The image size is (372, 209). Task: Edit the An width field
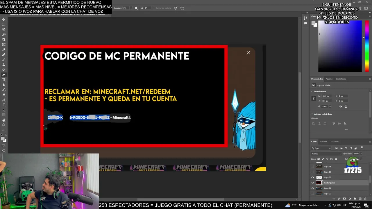click(x=327, y=96)
